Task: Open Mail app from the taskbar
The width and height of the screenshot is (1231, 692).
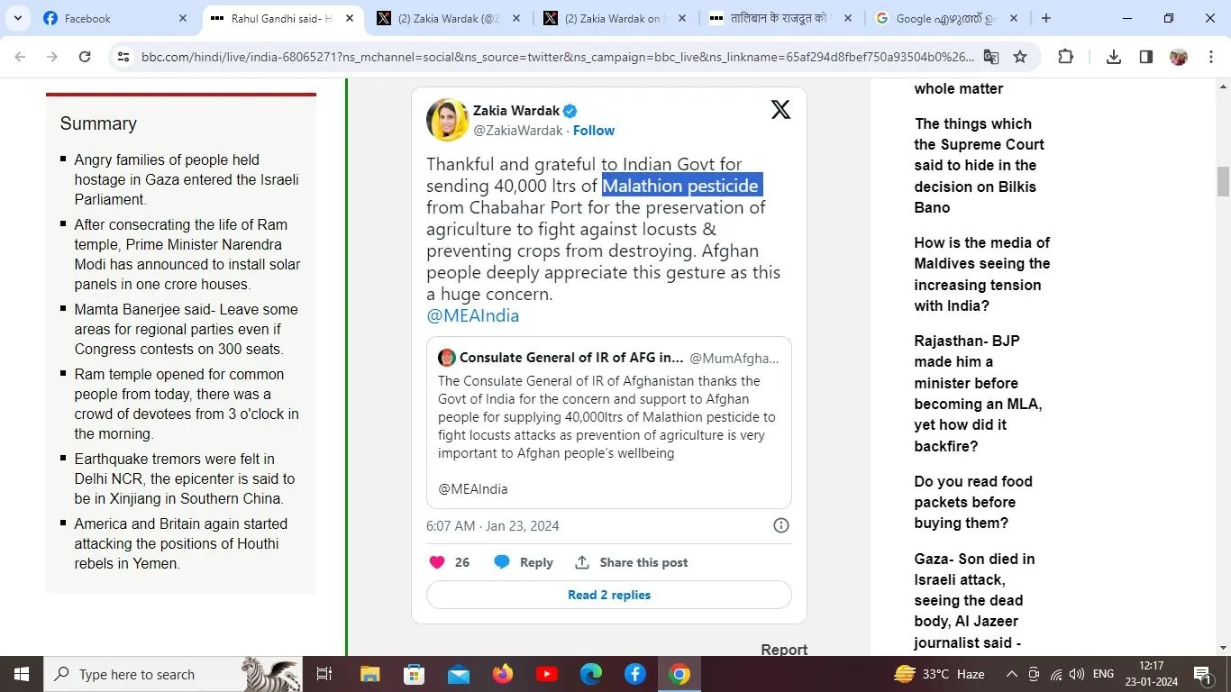Action: [458, 674]
